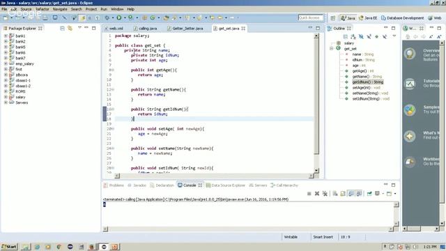446x251 pixels.
Task: Open the Navigate menu
Action: [x=60, y=9]
